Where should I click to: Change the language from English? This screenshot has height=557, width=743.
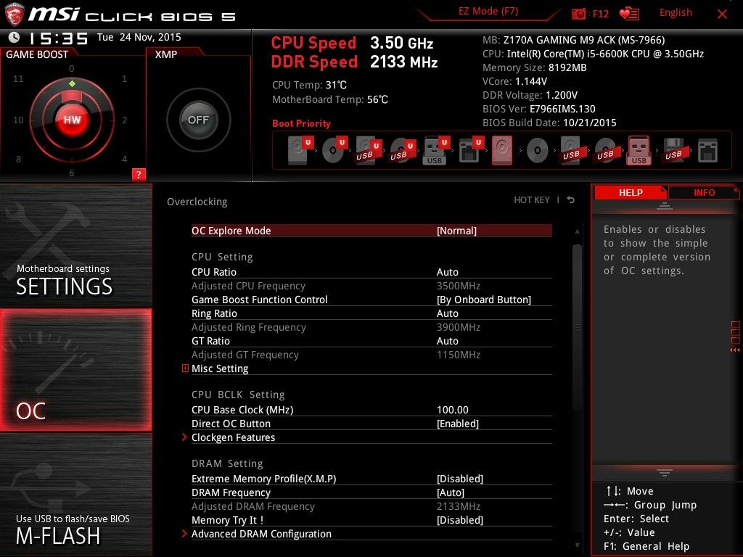(x=676, y=13)
